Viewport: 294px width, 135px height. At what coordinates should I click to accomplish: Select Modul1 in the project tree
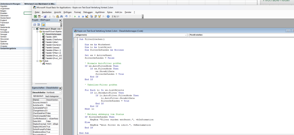pos(48,64)
